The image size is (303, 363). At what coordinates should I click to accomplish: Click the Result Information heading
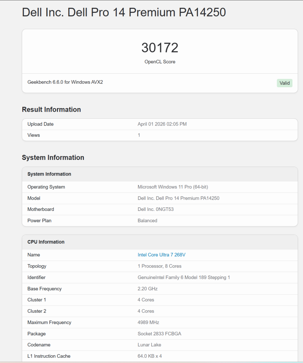coord(51,110)
